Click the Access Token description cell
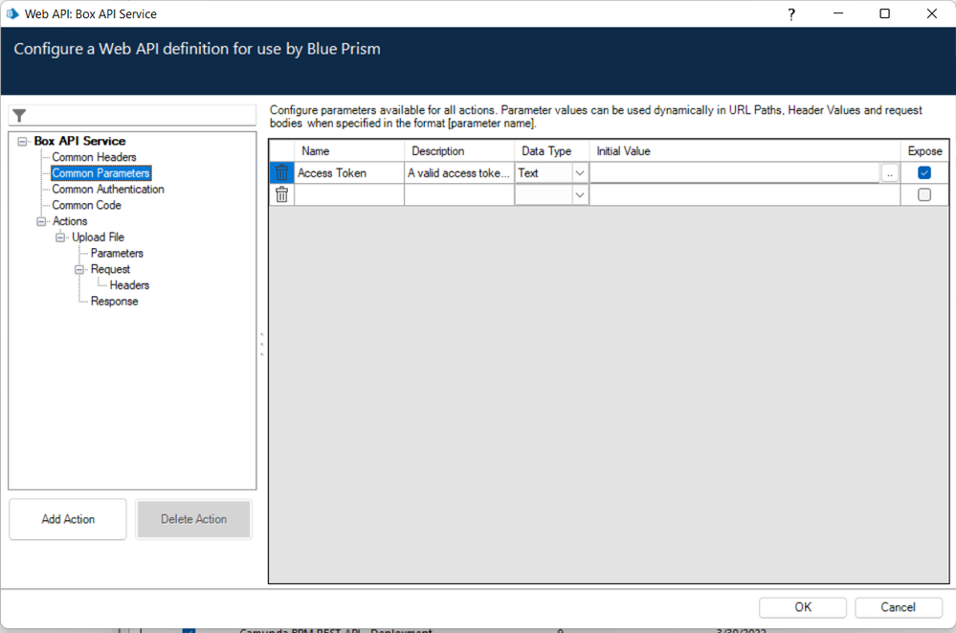Image resolution: width=956 pixels, height=633 pixels. click(459, 172)
